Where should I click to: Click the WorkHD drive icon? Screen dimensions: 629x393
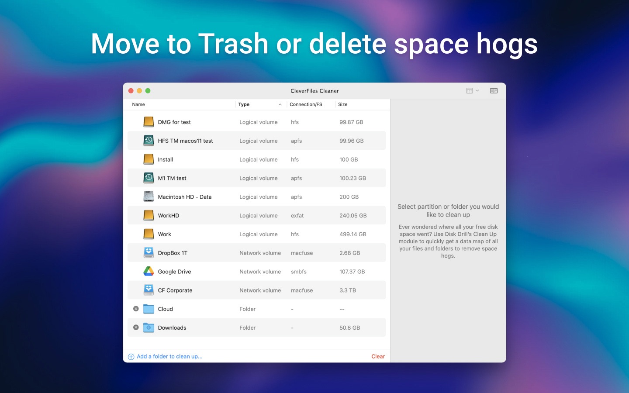coord(149,215)
